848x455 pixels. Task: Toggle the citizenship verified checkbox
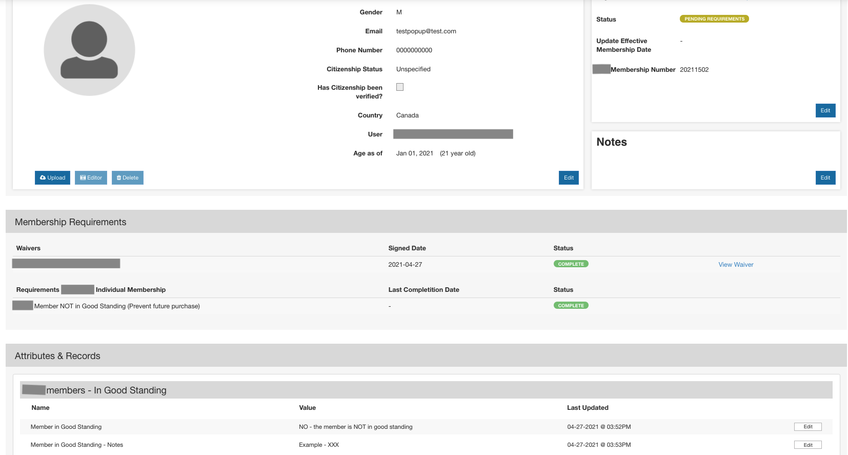400,87
